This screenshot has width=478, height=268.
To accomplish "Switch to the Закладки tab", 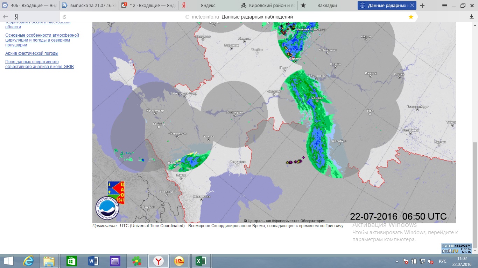I will pyautogui.click(x=327, y=6).
